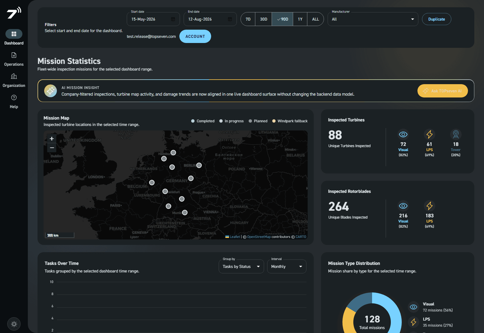Click the Start date field
This screenshot has height=333, width=484.
click(x=153, y=19)
